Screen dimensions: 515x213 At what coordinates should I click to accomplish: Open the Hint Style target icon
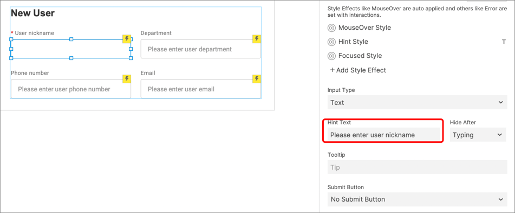click(x=331, y=42)
